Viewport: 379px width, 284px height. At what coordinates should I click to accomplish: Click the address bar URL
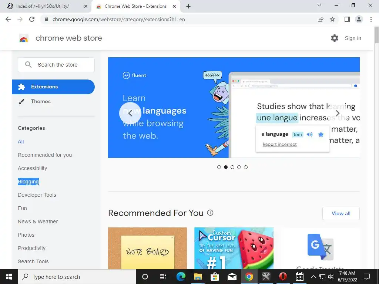tap(119, 19)
